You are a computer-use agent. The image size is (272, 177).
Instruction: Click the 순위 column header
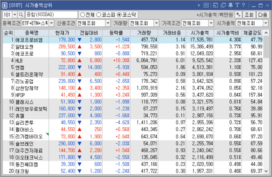8,33
